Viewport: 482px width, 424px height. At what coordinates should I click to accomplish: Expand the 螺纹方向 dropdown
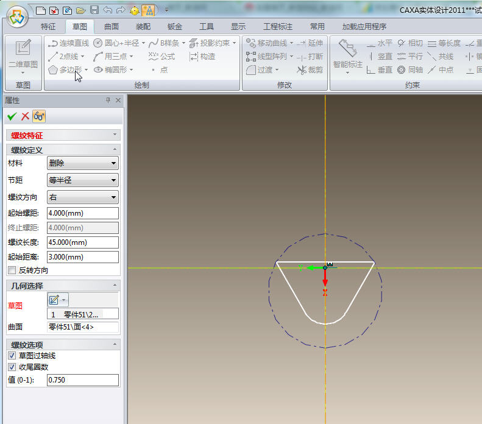(x=82, y=197)
